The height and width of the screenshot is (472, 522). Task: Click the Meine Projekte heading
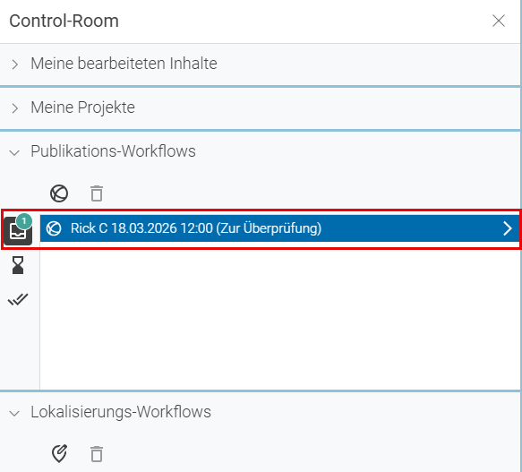pos(83,107)
